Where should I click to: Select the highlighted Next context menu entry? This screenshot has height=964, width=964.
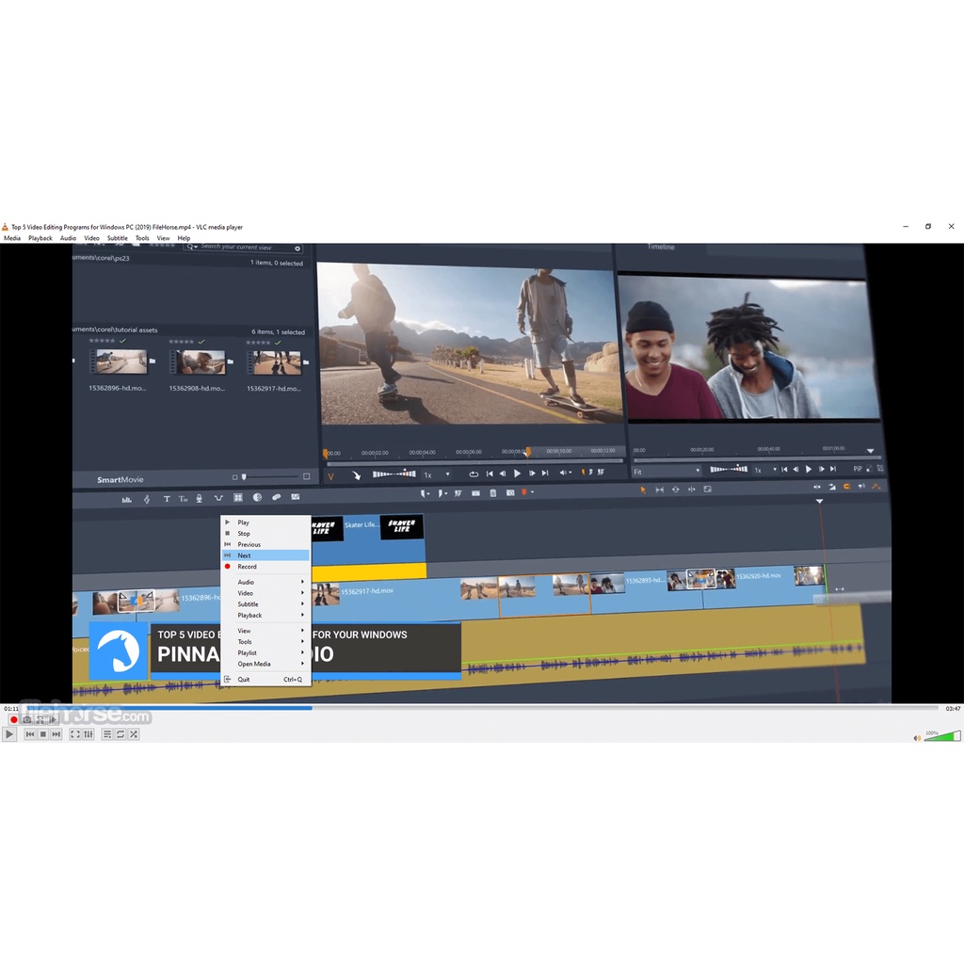pyautogui.click(x=265, y=555)
